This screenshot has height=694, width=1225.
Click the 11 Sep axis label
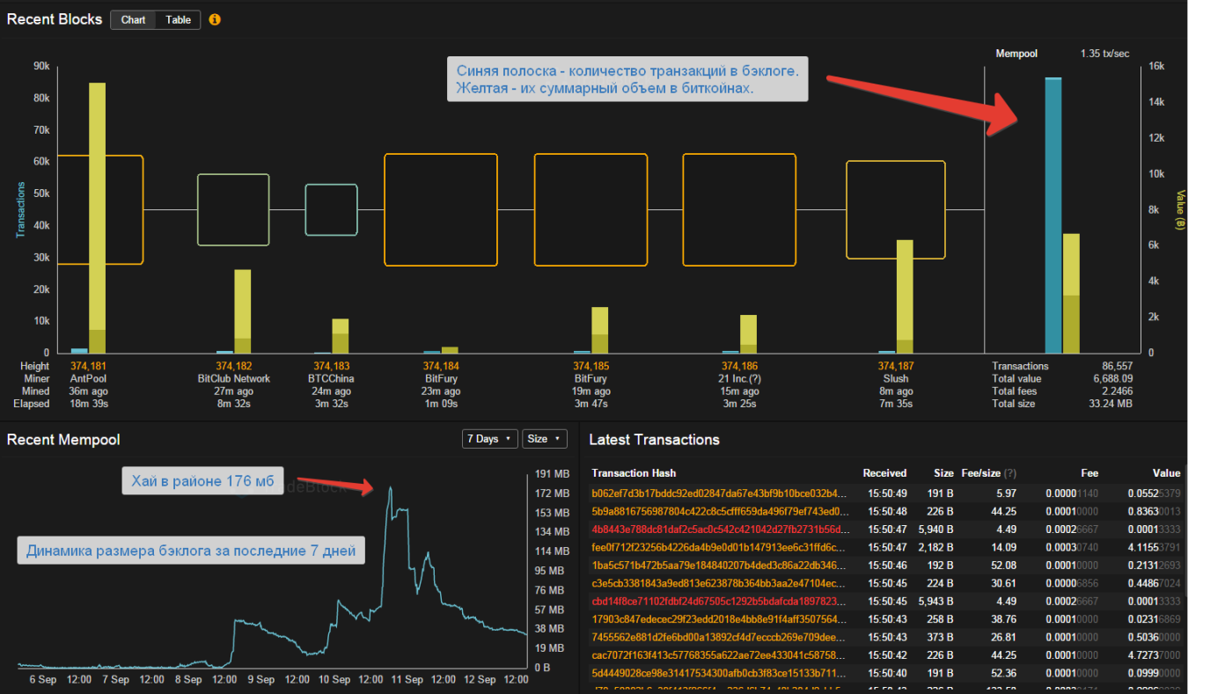(407, 680)
